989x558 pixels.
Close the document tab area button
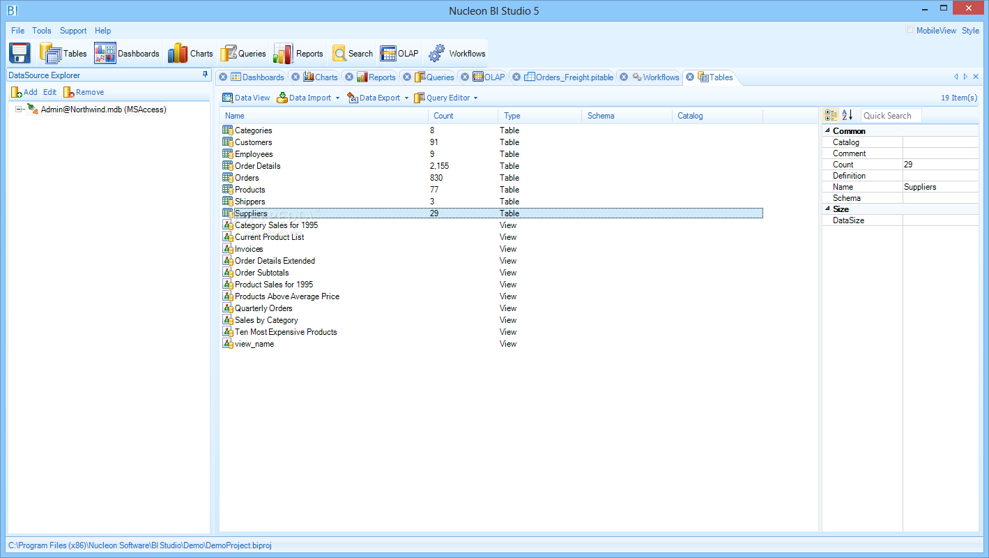[x=975, y=77]
